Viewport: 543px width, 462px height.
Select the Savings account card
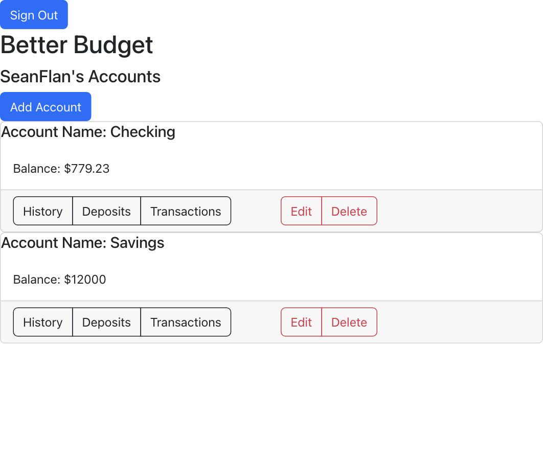pos(271,266)
